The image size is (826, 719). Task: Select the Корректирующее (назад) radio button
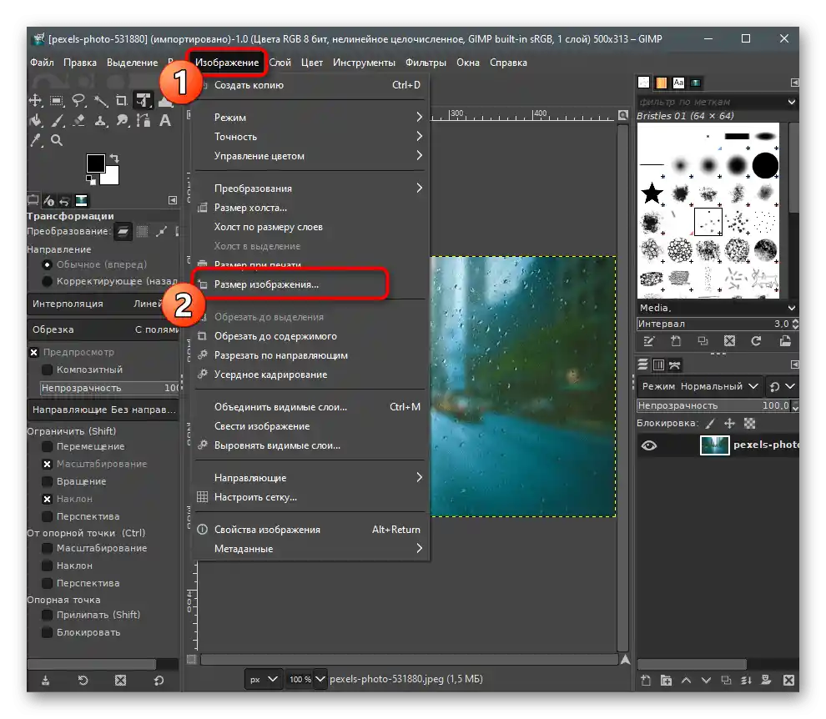[47, 281]
